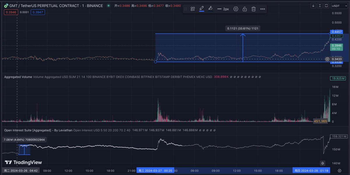Click the TradingView logo link
The height and width of the screenshot is (175, 350).
pos(23,162)
